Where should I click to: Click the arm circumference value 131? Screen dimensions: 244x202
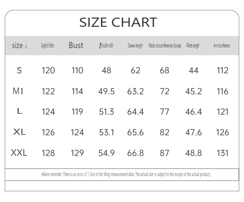tap(222, 153)
